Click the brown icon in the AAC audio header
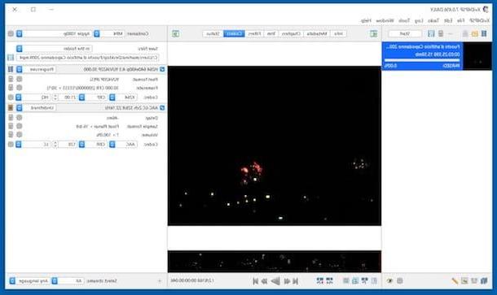 (x=11, y=108)
